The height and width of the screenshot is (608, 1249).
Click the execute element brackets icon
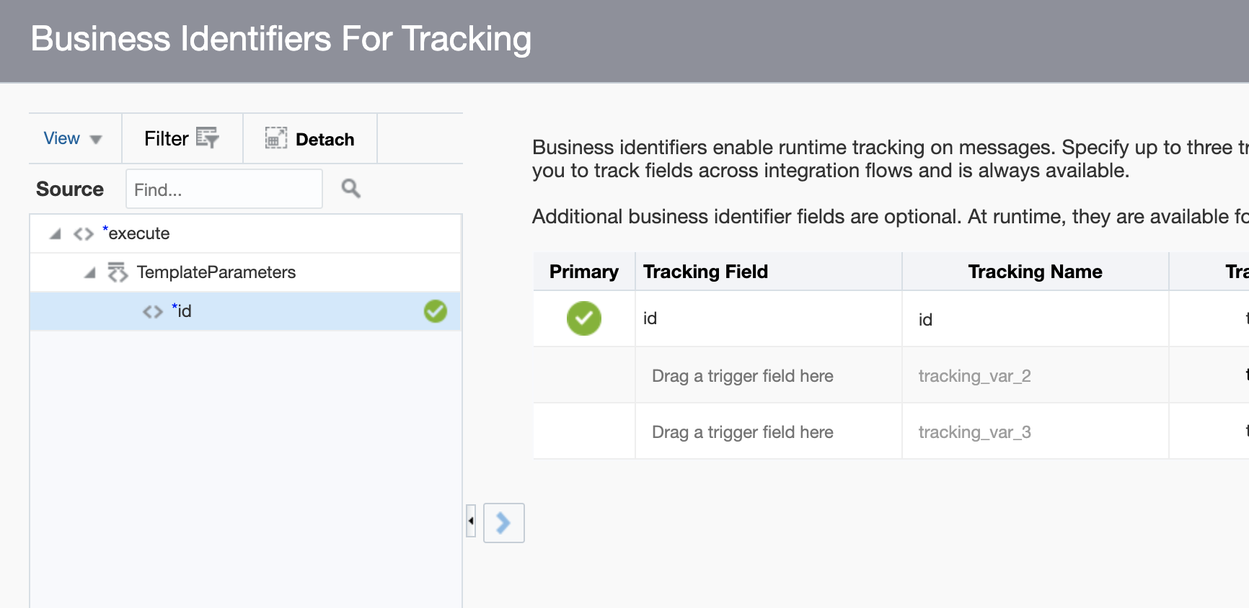[84, 234]
